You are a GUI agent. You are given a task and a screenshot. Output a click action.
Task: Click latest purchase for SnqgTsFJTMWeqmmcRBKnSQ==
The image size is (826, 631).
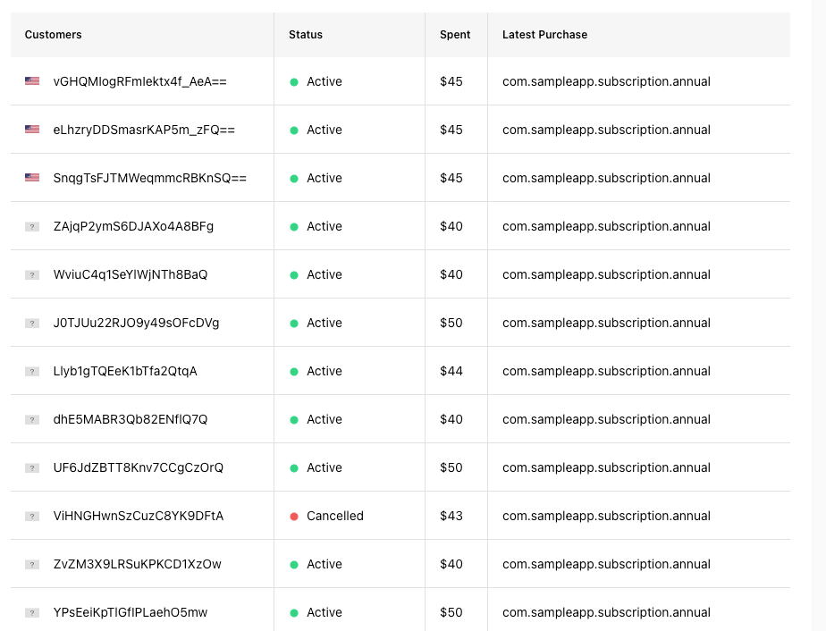tap(606, 178)
